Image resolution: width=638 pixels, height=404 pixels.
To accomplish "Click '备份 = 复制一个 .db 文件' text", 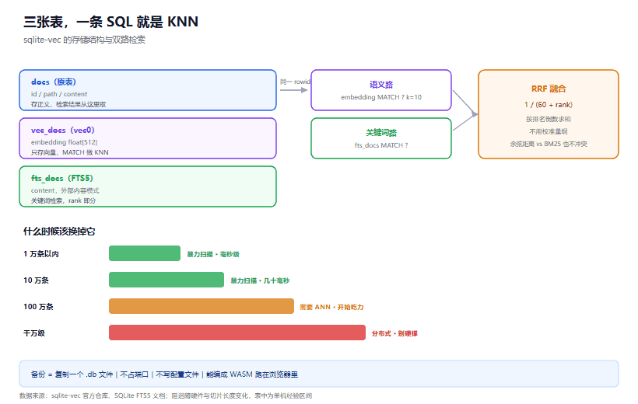I will pyautogui.click(x=72, y=374).
